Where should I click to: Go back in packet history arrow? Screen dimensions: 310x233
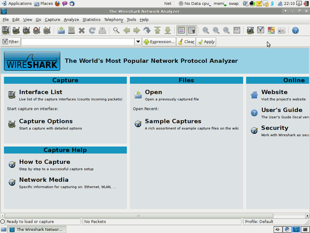(x=127, y=30)
